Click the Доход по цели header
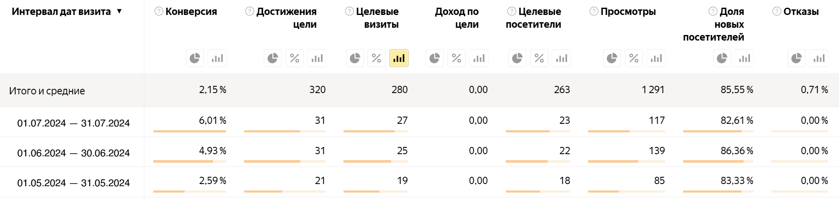The width and height of the screenshot is (839, 199). (457, 18)
